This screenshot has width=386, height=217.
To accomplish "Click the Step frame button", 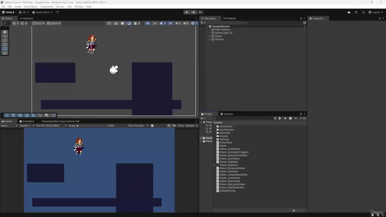I will pos(200,12).
